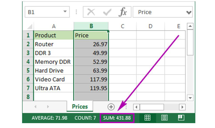Viewport: 215px width, 128px height.
Task: Click the 49.99 price cell
Action: (91, 53)
